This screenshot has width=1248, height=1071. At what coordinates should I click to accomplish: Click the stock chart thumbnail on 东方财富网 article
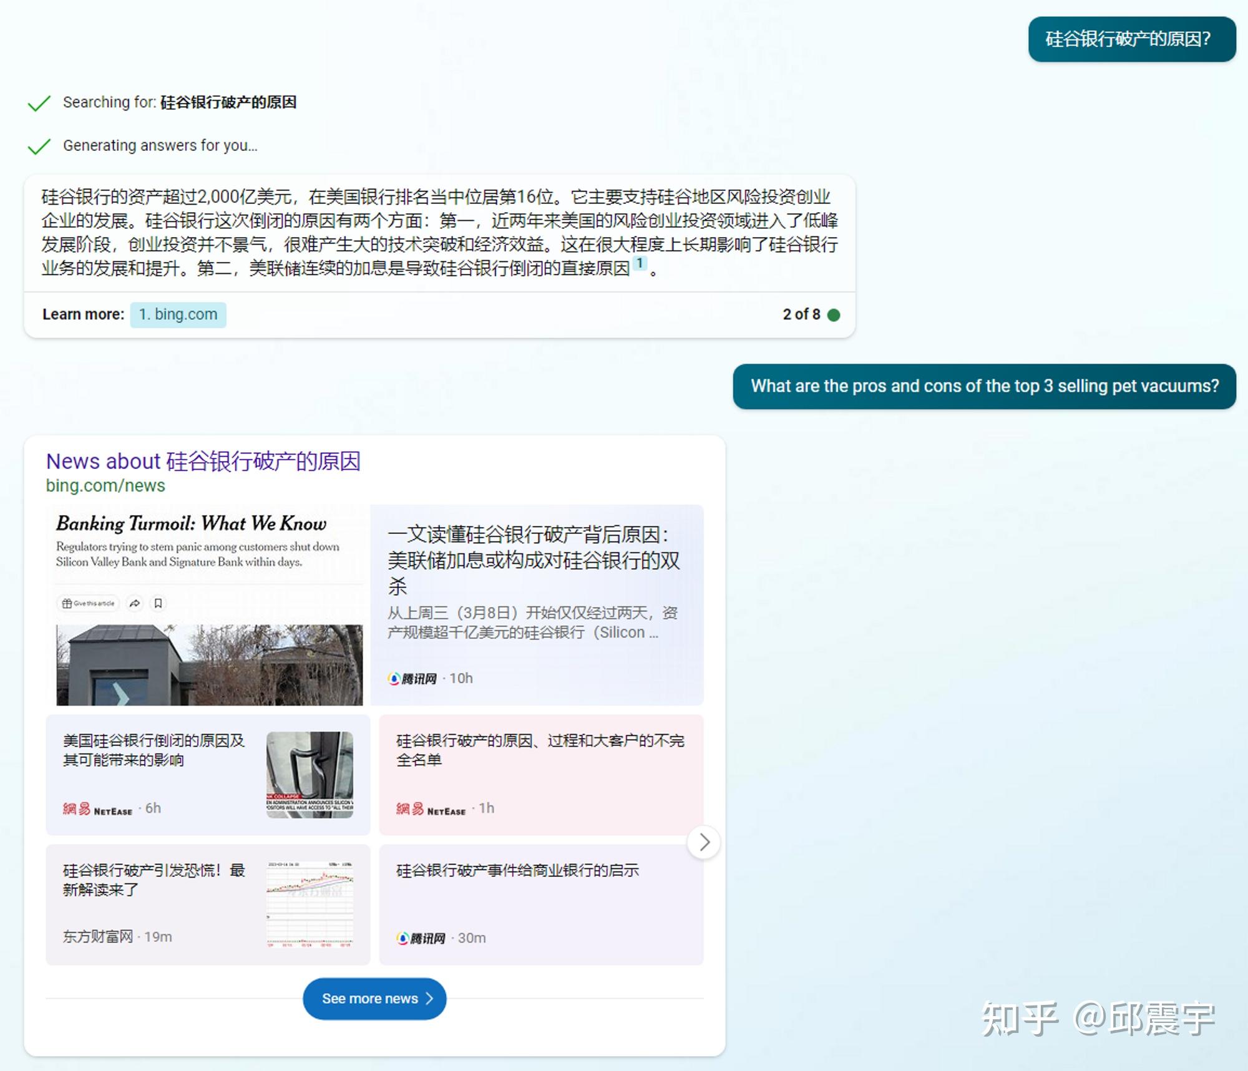(x=310, y=904)
